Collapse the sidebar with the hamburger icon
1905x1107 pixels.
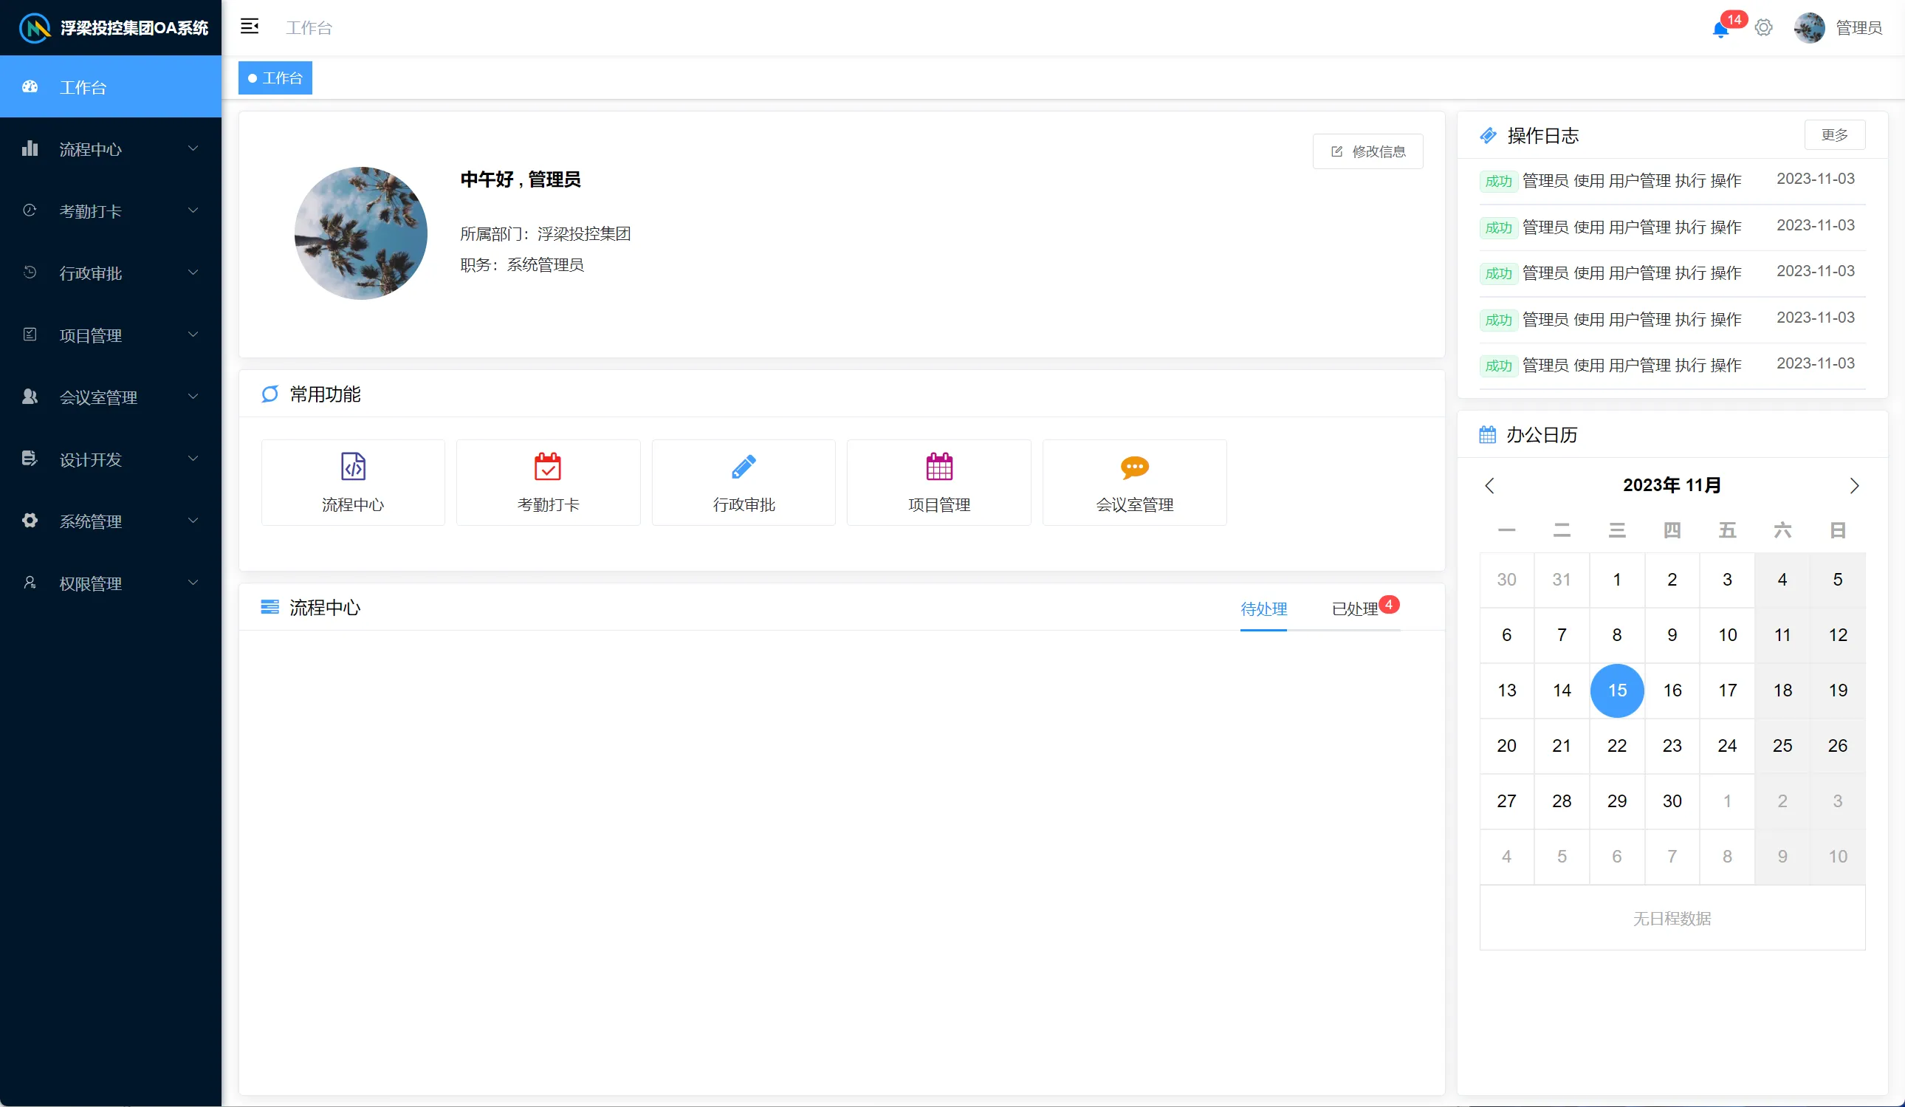click(x=250, y=27)
